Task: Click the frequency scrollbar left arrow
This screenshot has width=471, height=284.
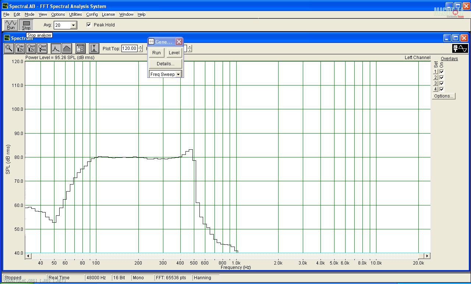Action: [x=28, y=256]
